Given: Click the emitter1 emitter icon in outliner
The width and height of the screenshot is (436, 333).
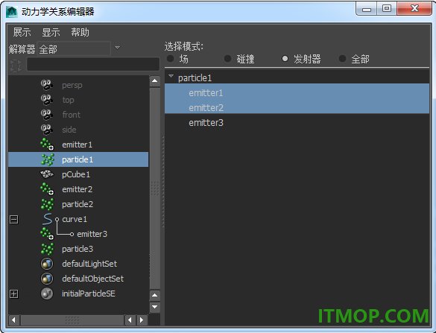Looking at the screenshot, I should 47,145.
